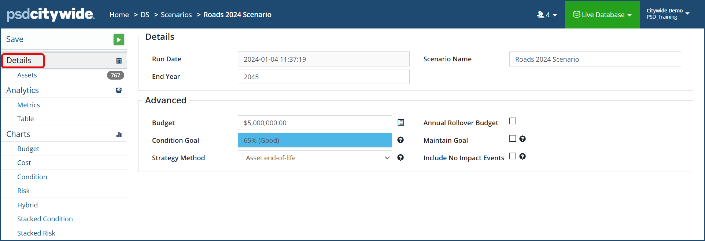Screen dimensions: 705x241
Task: Check Include No Impact Events box
Action: click(x=513, y=156)
